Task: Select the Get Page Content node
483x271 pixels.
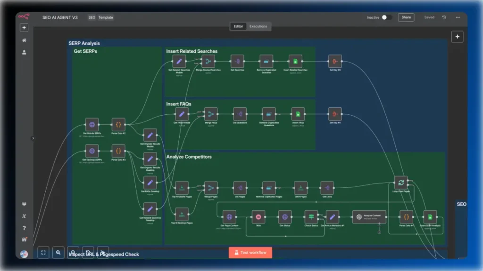Action: 229,217
